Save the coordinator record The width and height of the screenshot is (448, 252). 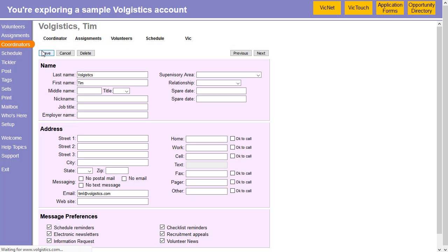46,53
